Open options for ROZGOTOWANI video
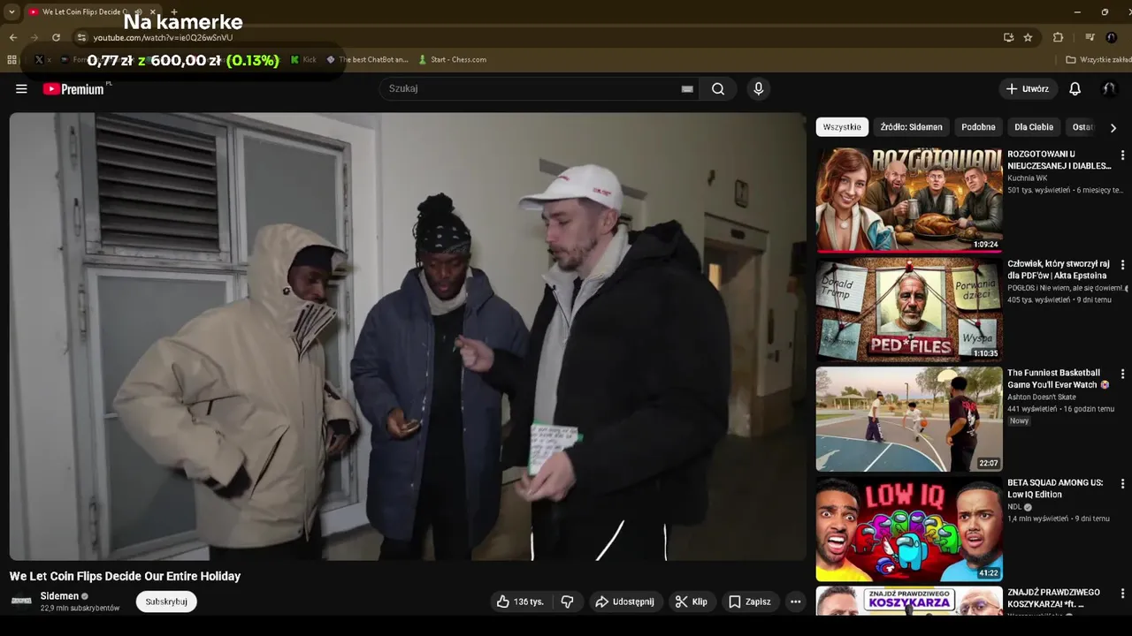Image resolution: width=1132 pixels, height=636 pixels. pos(1122,155)
